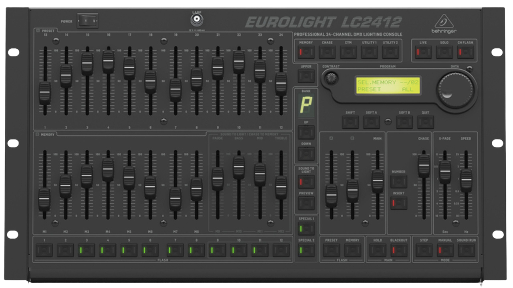513x288 pixels.
Task: Click the bank UP button
Action: click(306, 132)
